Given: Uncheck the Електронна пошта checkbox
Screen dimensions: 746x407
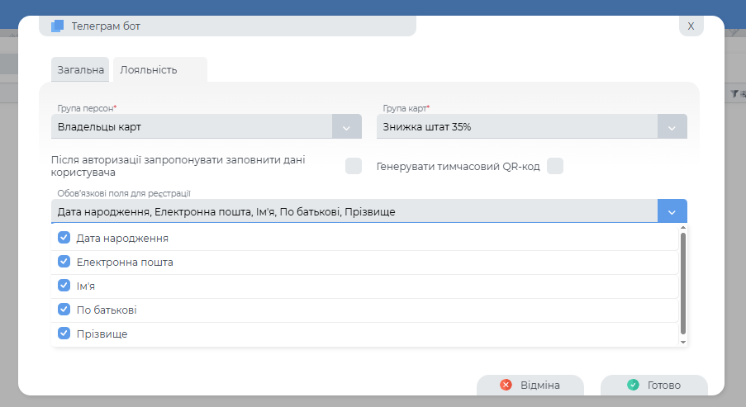Looking at the screenshot, I should click(64, 262).
